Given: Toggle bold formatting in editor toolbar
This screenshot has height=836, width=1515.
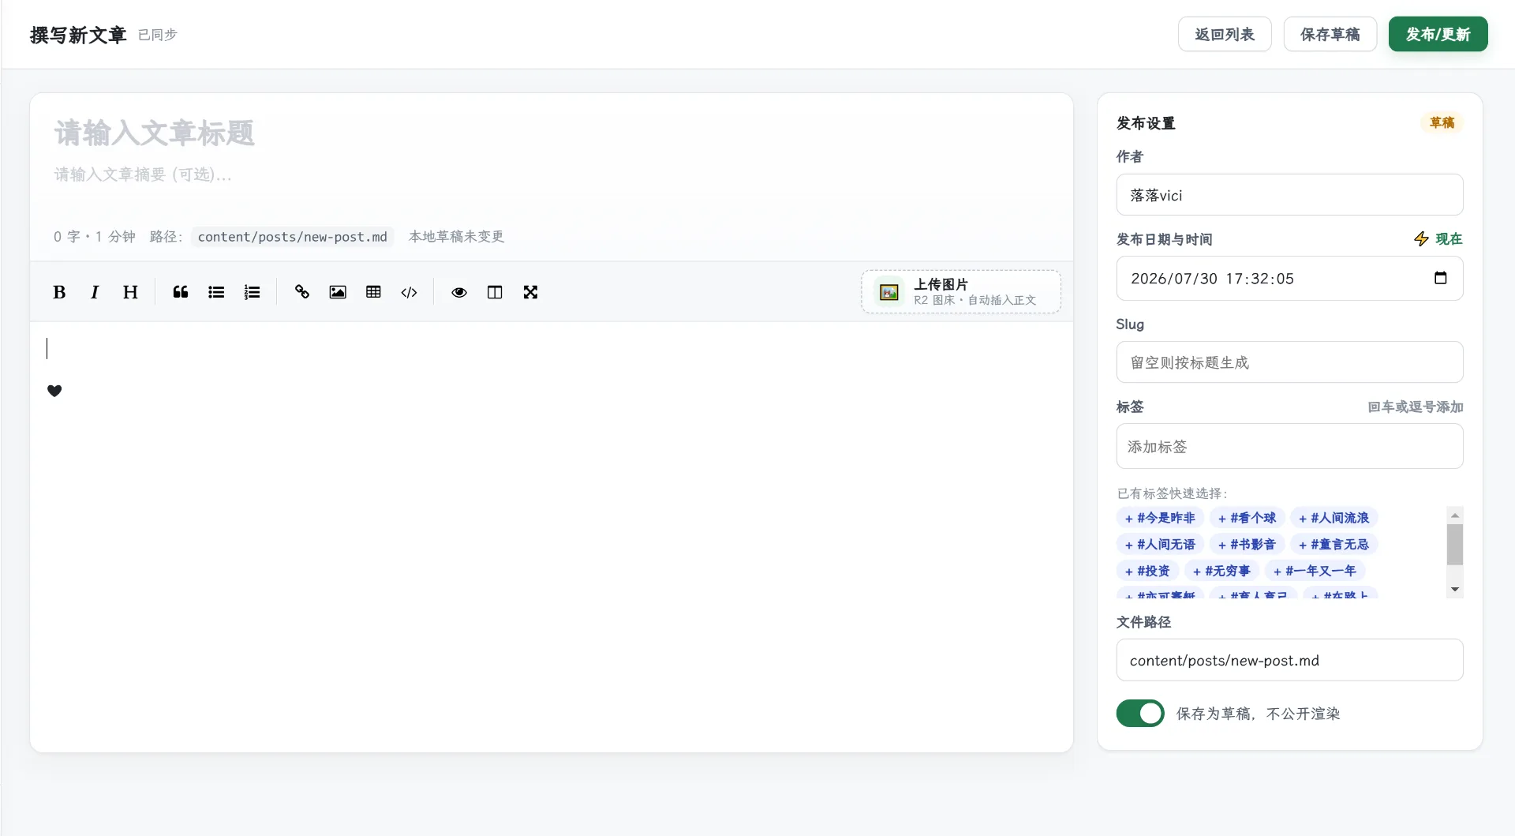Looking at the screenshot, I should pos(59,292).
